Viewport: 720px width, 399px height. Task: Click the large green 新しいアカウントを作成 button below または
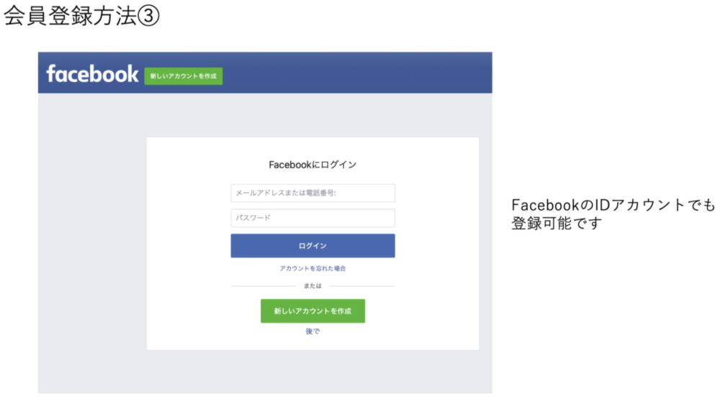[x=312, y=311]
